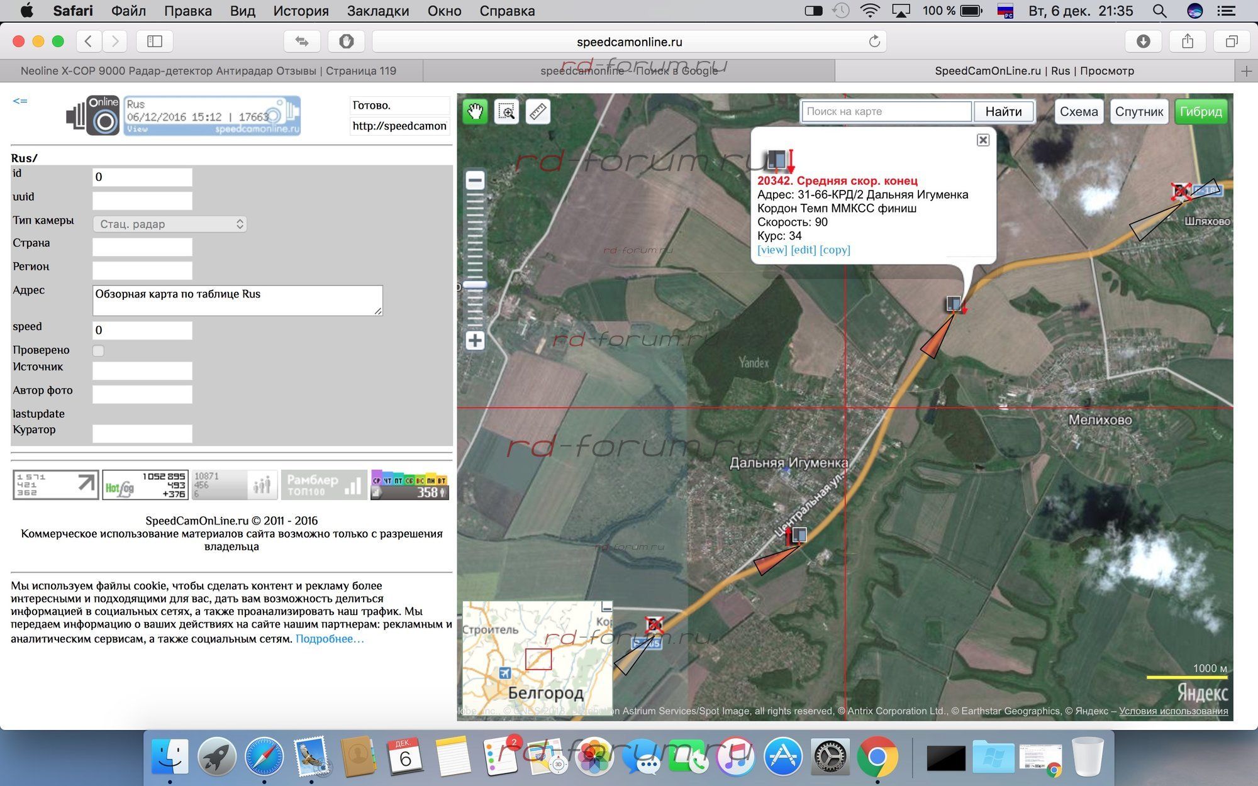The image size is (1258, 786).
Task: Click crossed camera marker near Шляхово
Action: pos(1181,191)
